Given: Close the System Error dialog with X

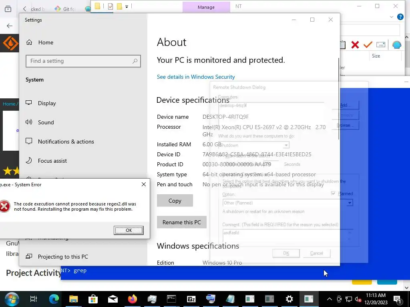Looking at the screenshot, I should [144, 184].
